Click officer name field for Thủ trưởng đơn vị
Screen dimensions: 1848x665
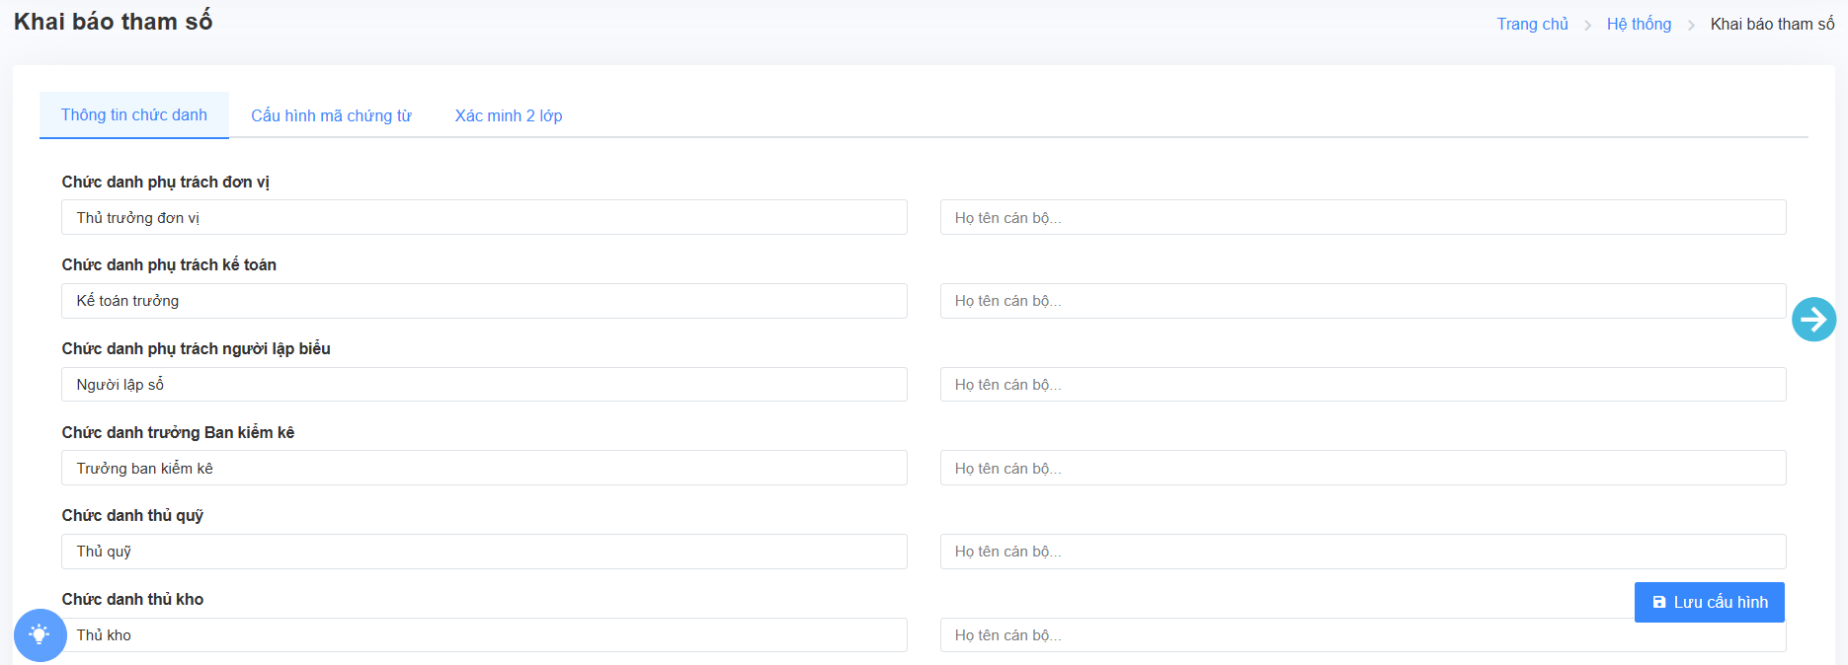click(1362, 217)
